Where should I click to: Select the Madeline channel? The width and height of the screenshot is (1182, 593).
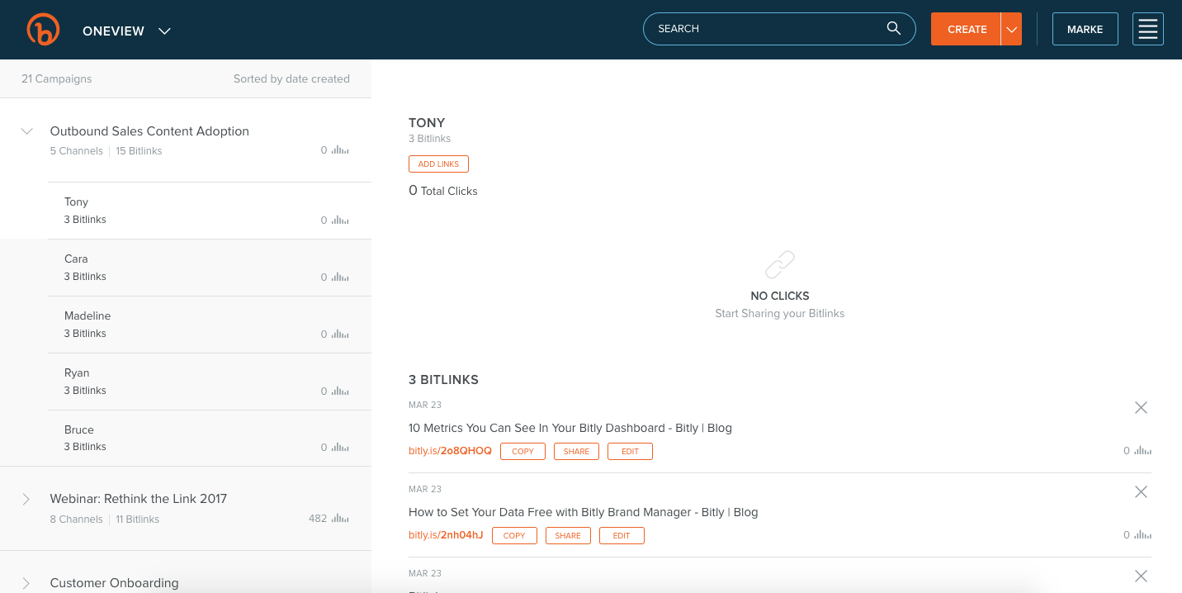point(210,325)
